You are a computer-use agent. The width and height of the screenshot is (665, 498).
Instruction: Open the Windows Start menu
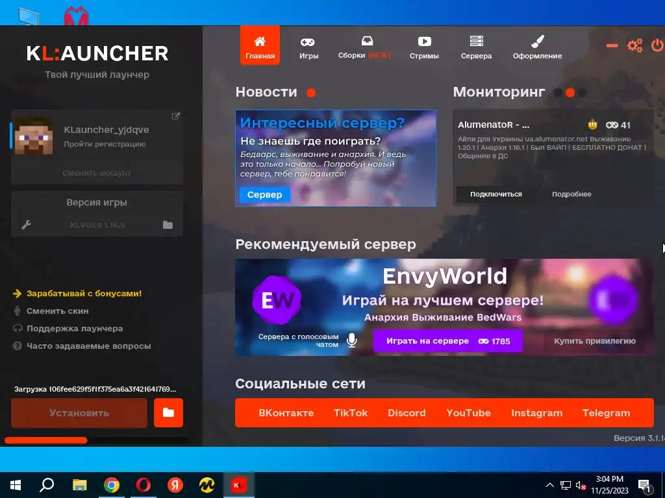pyautogui.click(x=16, y=485)
